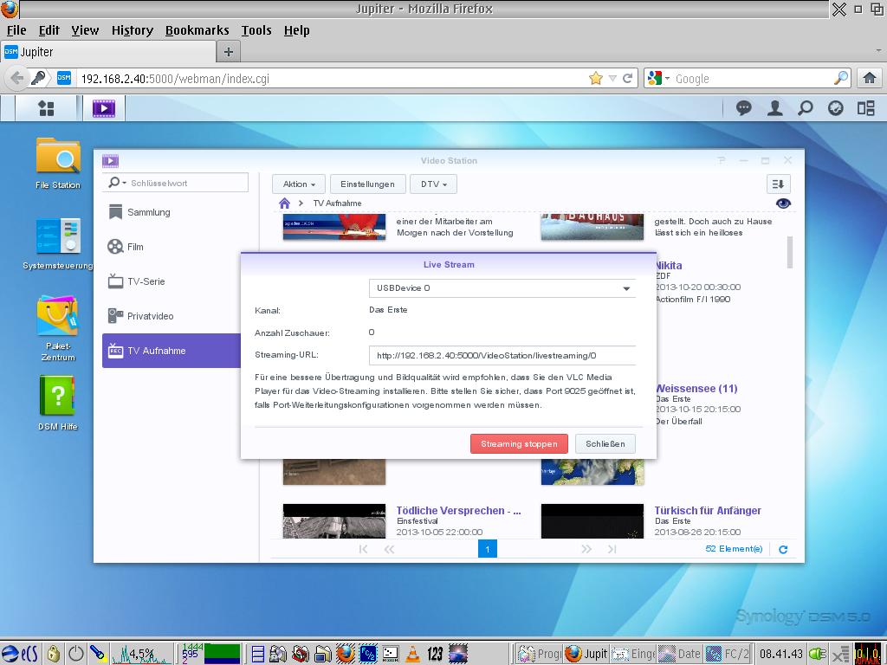This screenshot has width=887, height=665.
Task: Open Systemsteuerung desktop icon
Action: click(58, 243)
